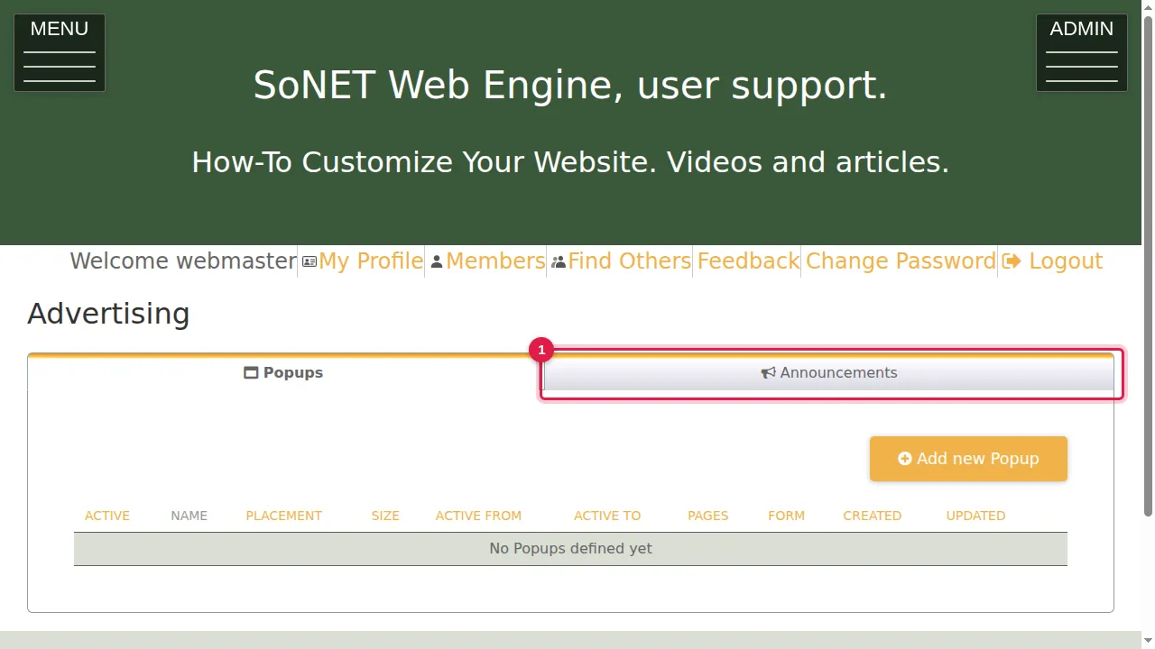Click the NAME column header

point(189,516)
